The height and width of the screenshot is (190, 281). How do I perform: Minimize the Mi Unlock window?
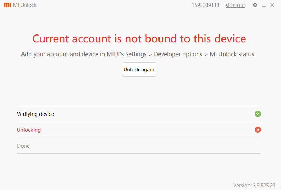click(264, 6)
